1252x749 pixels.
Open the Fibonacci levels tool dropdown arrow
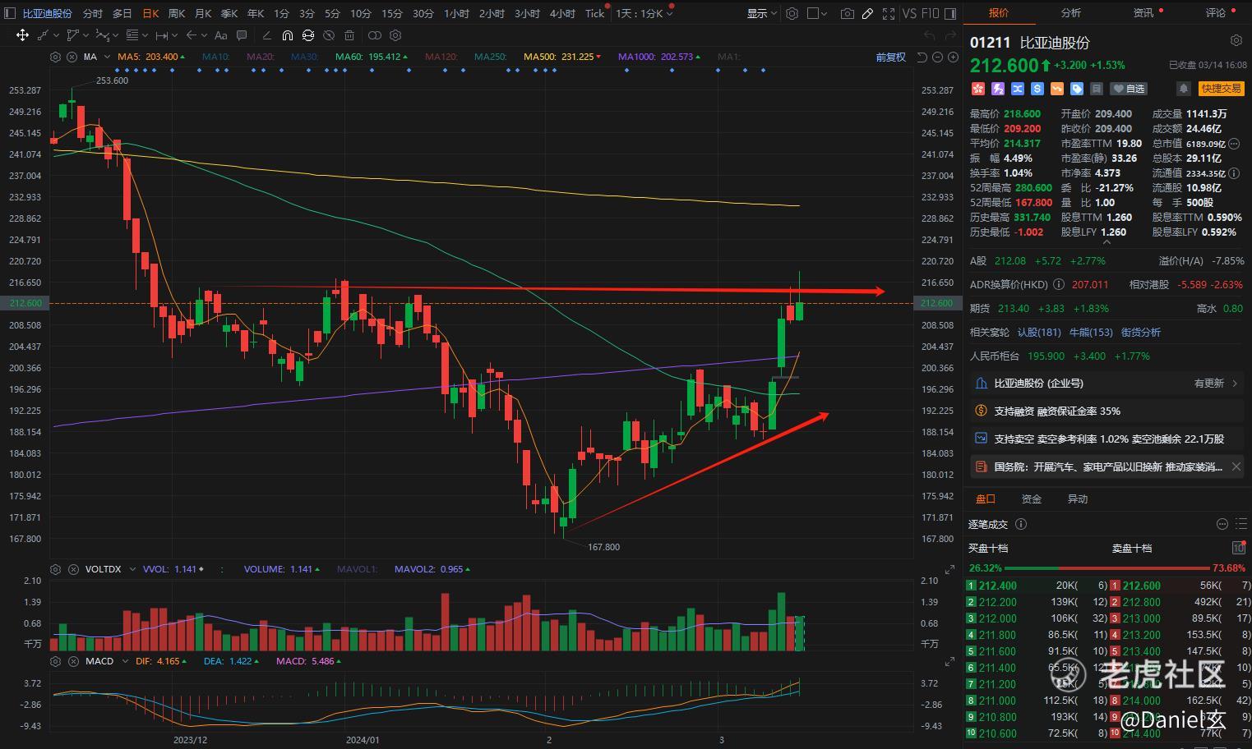(x=146, y=35)
